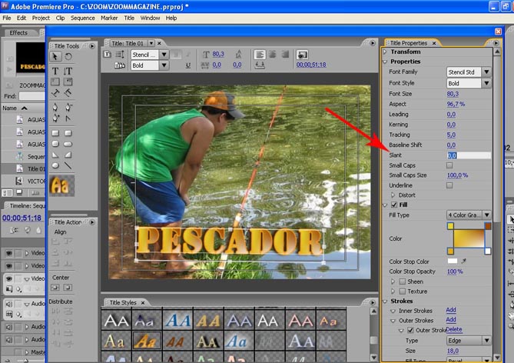
Task: Select the Rotation tool in Title Tools
Action: [68, 57]
